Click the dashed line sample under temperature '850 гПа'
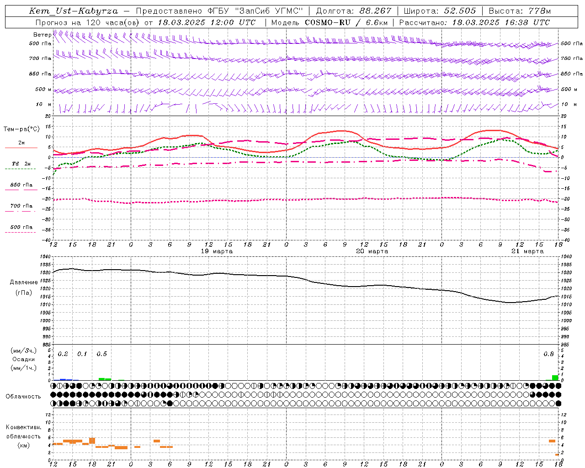This screenshot has height=468, width=585. click(x=21, y=190)
